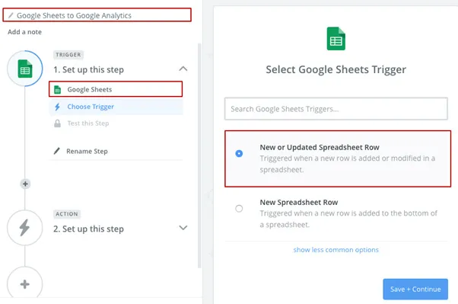Click the 'ACTION' badge label
Viewport: 458px width, 304px height.
pos(67,214)
